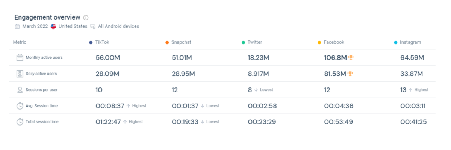451x150 pixels.
Task: Click the Avg. Session time clock icon
Action: [x=20, y=106]
